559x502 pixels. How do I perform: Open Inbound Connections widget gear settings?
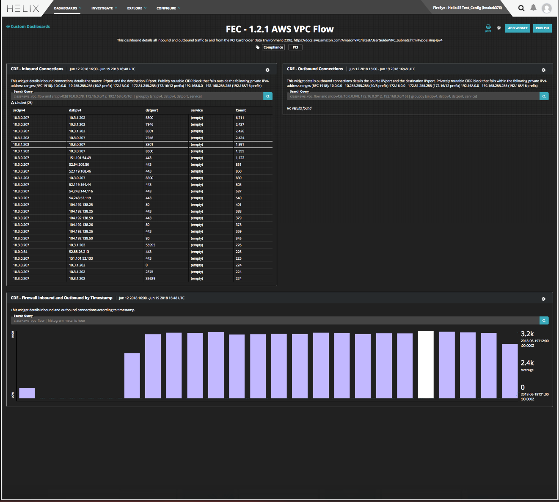coord(267,70)
